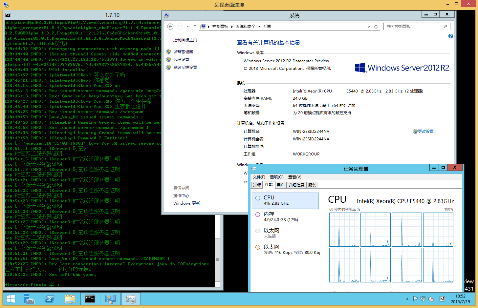This screenshot has width=478, height=308.
Task: Show hidden system tray icons
Action: click(x=407, y=299)
